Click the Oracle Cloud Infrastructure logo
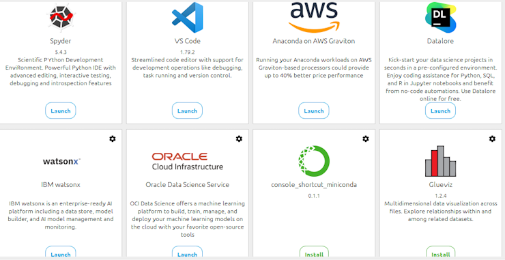The height and width of the screenshot is (260, 505). (188, 161)
